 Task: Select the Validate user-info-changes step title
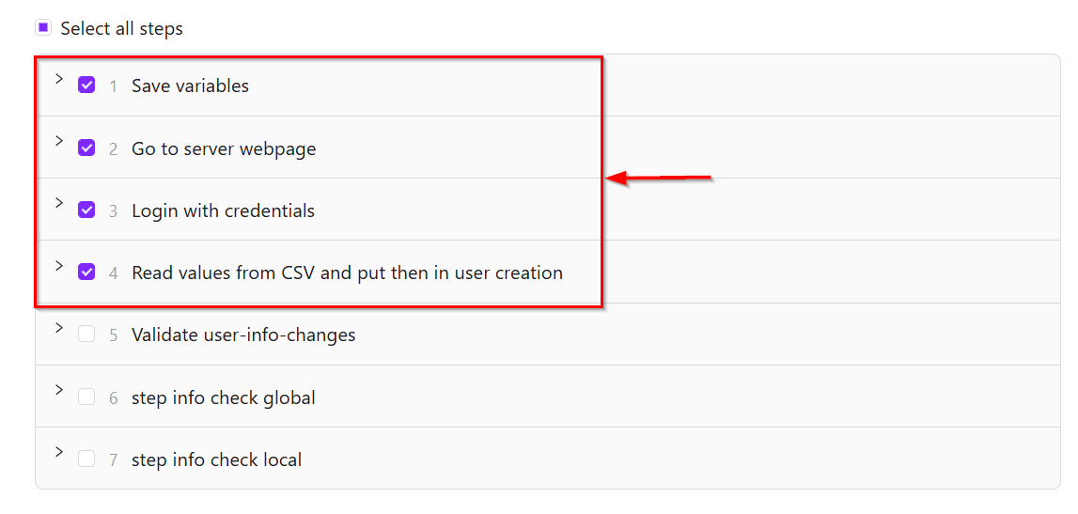[x=243, y=335]
